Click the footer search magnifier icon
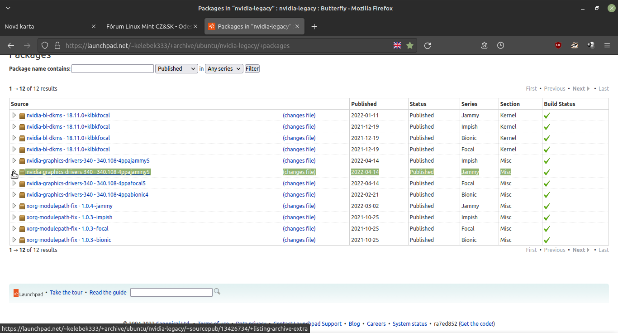 tap(217, 291)
